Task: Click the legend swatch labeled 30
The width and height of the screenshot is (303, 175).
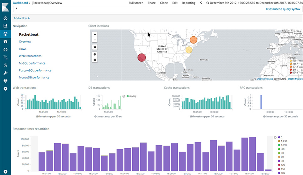Action: tap(279, 153)
